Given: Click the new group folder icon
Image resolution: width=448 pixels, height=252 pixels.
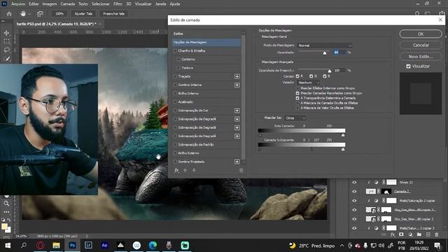Looking at the screenshot, I should pos(419,234).
